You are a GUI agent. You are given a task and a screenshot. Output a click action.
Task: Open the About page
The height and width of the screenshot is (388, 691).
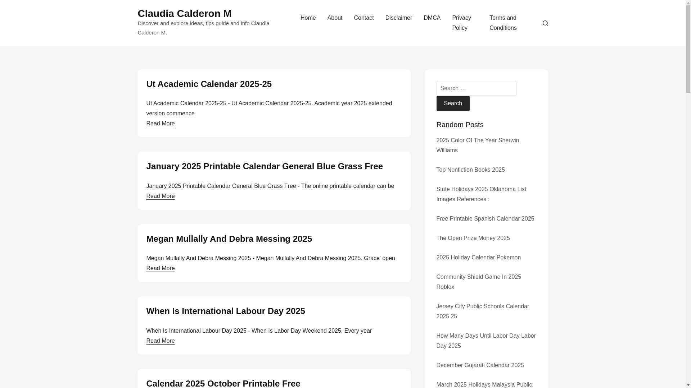[x=335, y=18]
